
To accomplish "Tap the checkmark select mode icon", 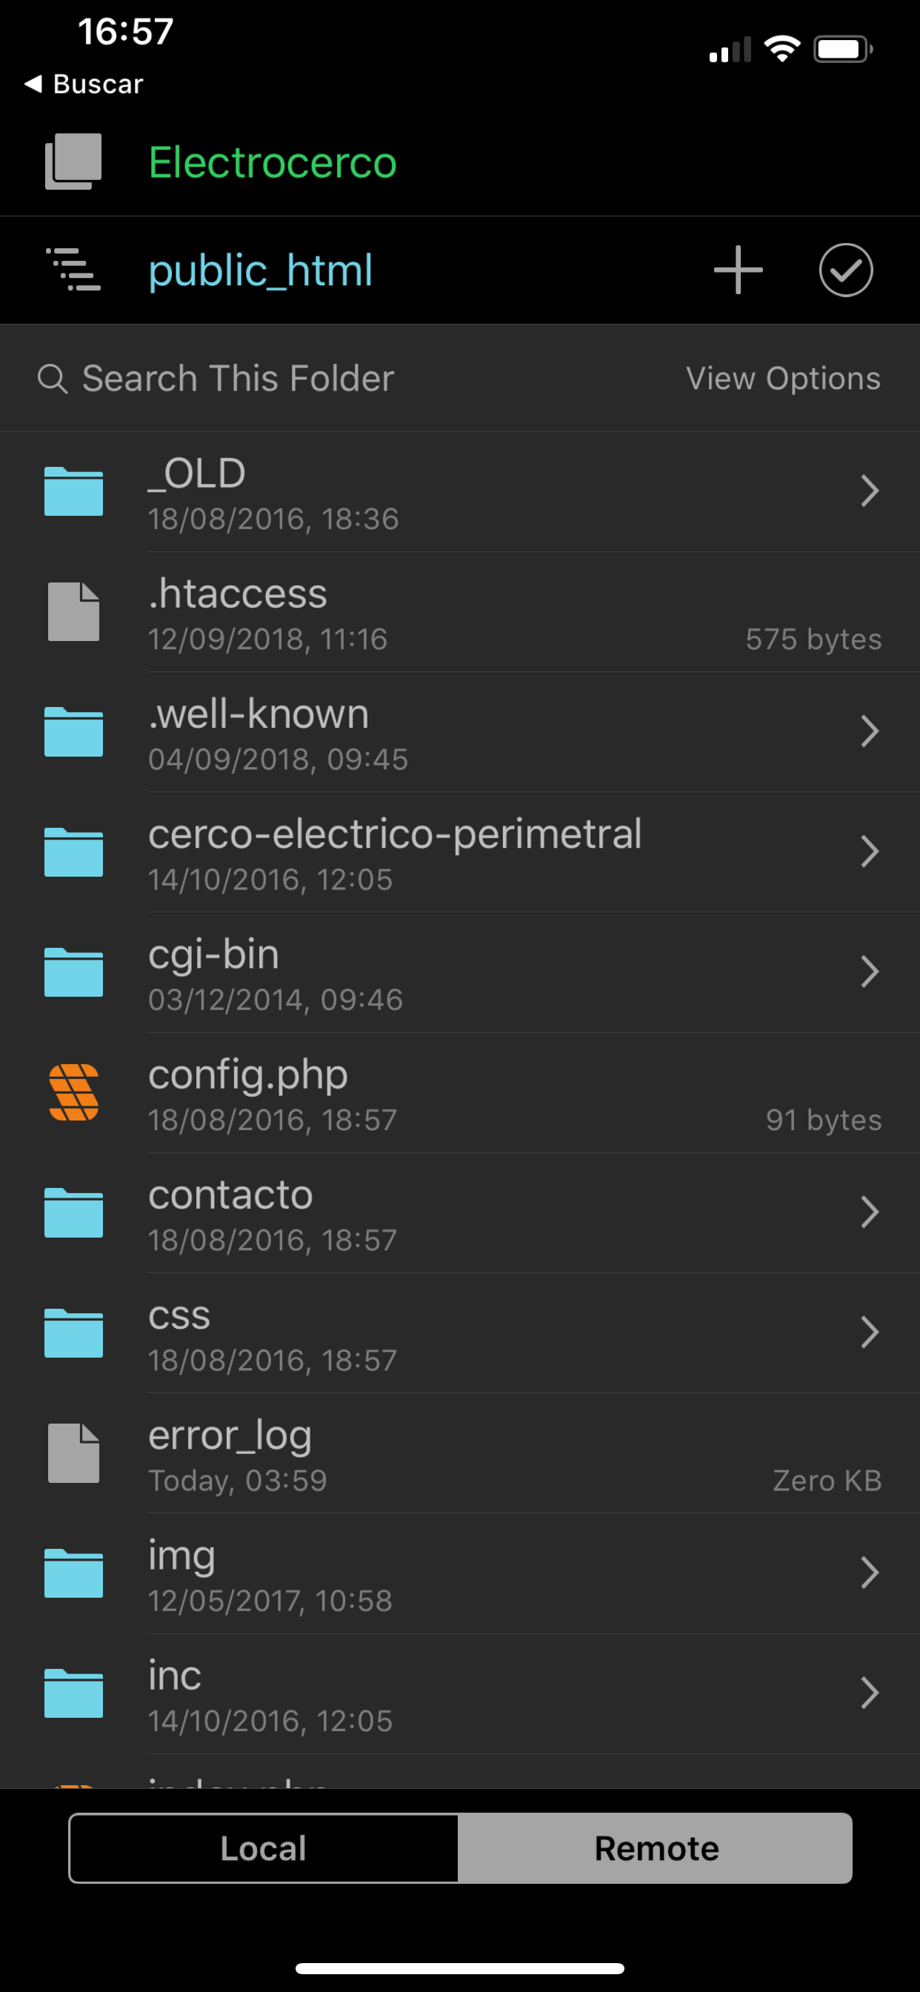I will click(846, 270).
